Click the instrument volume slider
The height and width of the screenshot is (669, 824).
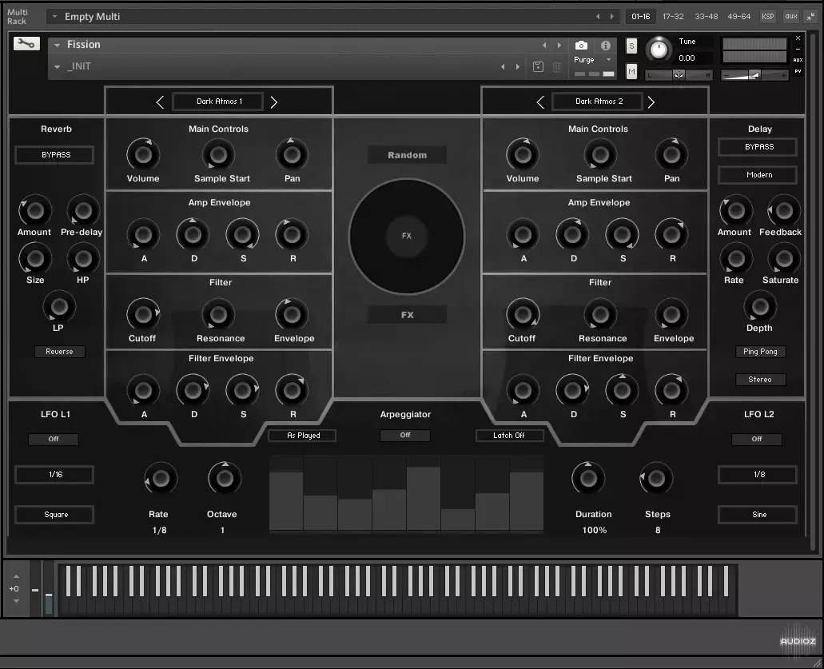click(754, 75)
